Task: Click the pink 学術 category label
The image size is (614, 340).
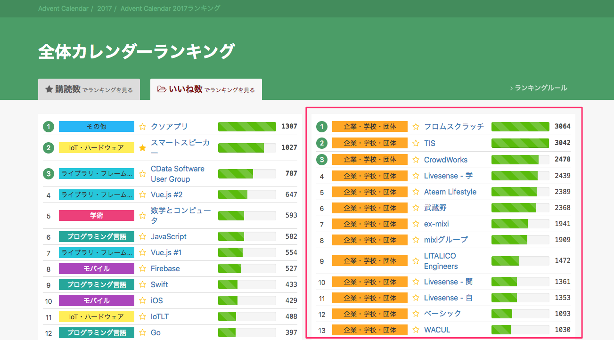Action: click(97, 216)
